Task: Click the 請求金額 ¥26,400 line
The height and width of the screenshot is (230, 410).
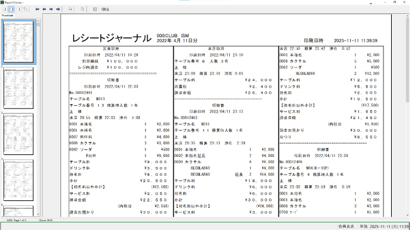Action: pos(224,93)
